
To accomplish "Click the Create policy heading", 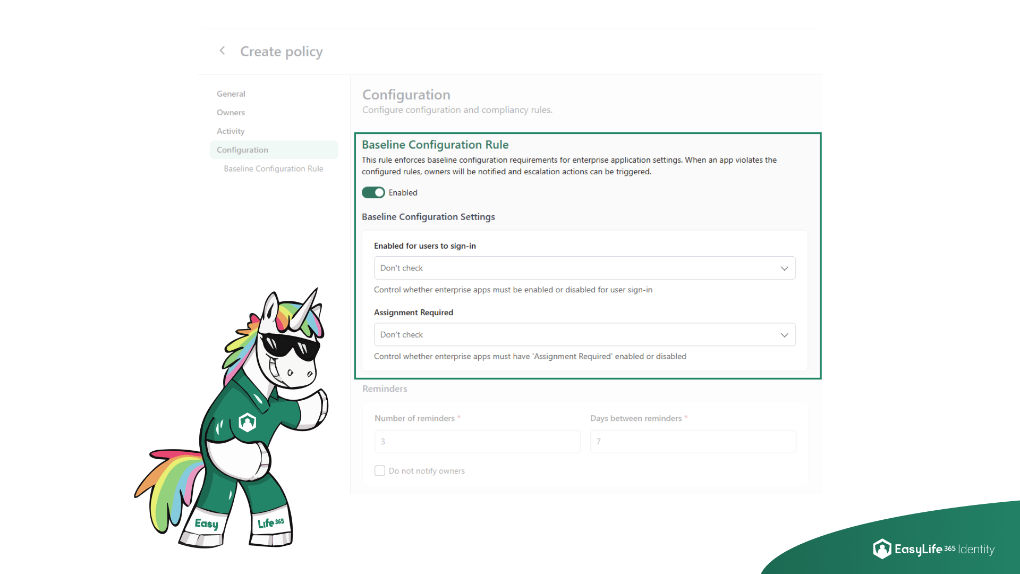I will (x=281, y=51).
